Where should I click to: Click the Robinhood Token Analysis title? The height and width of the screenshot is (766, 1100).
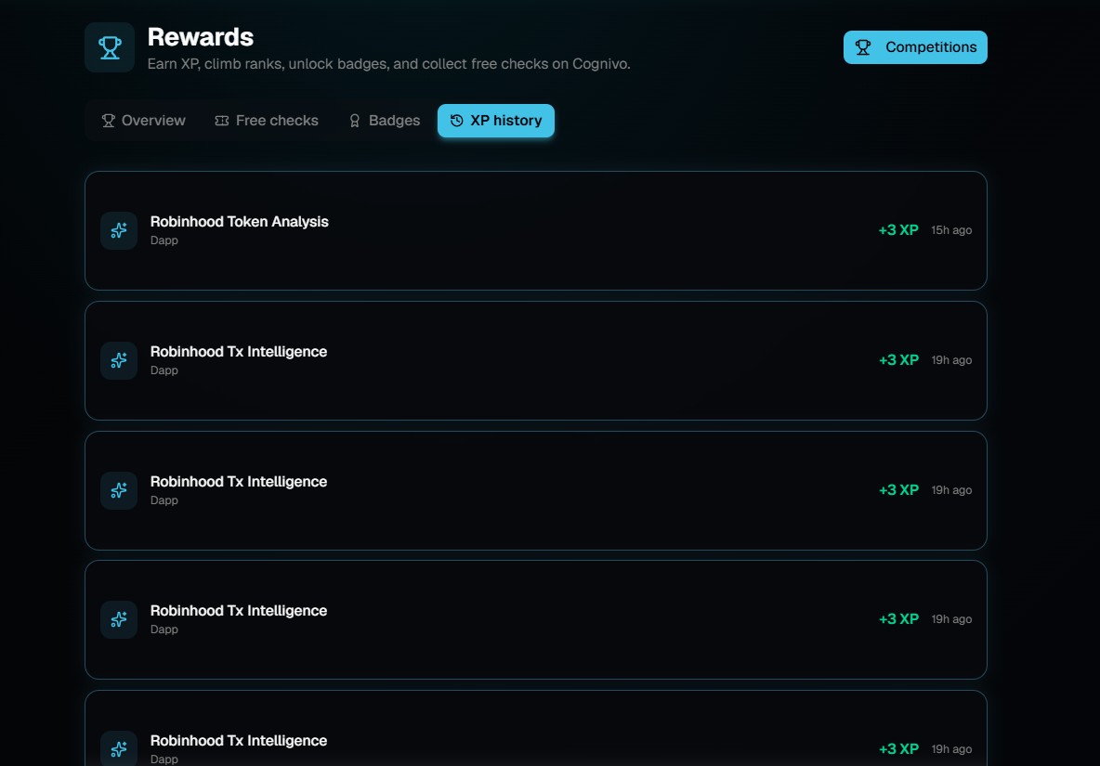tap(239, 222)
